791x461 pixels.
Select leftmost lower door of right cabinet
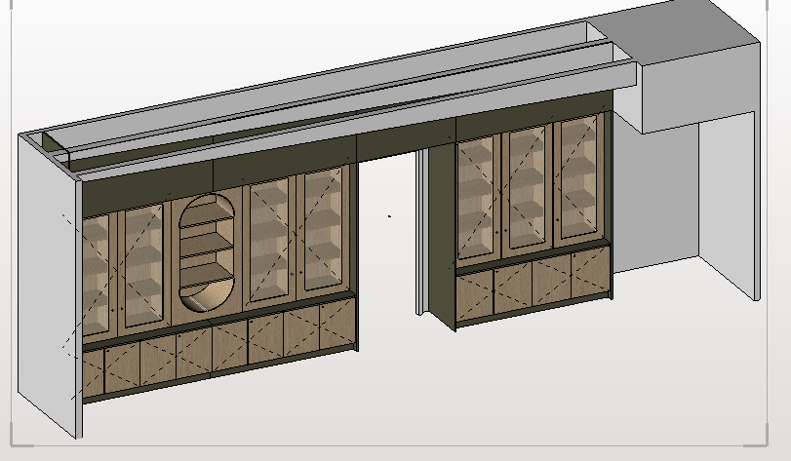475,292
